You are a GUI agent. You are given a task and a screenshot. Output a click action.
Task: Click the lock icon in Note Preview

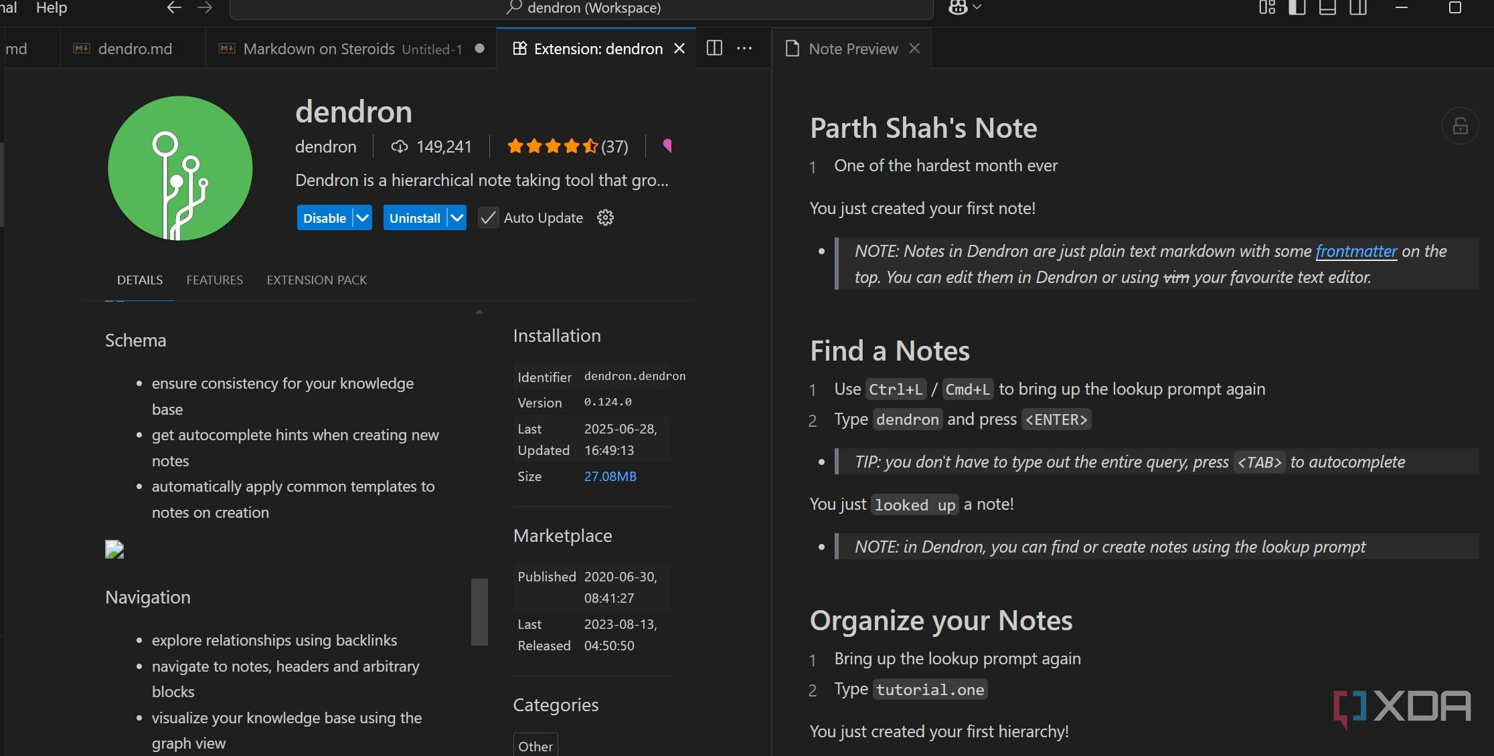[1460, 126]
